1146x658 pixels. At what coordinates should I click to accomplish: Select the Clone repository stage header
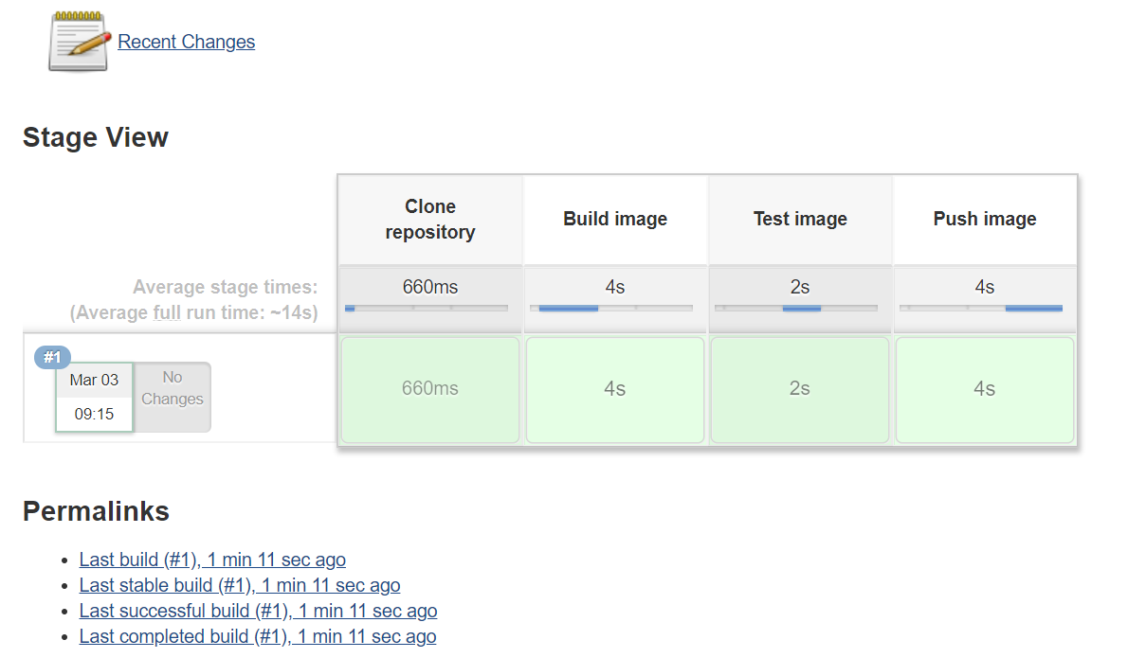429,220
